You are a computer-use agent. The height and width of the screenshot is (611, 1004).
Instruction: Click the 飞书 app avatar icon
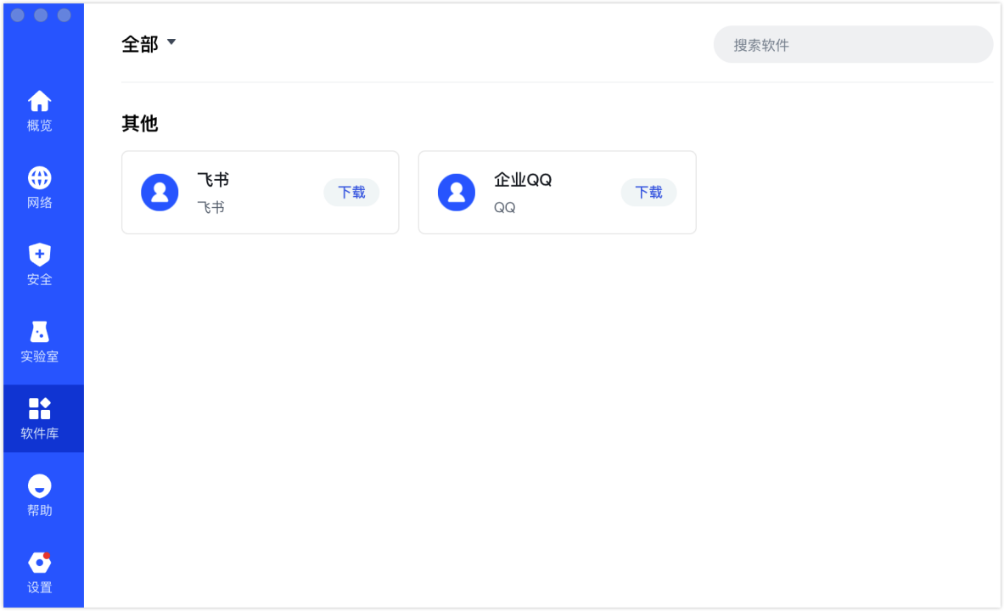(x=160, y=193)
